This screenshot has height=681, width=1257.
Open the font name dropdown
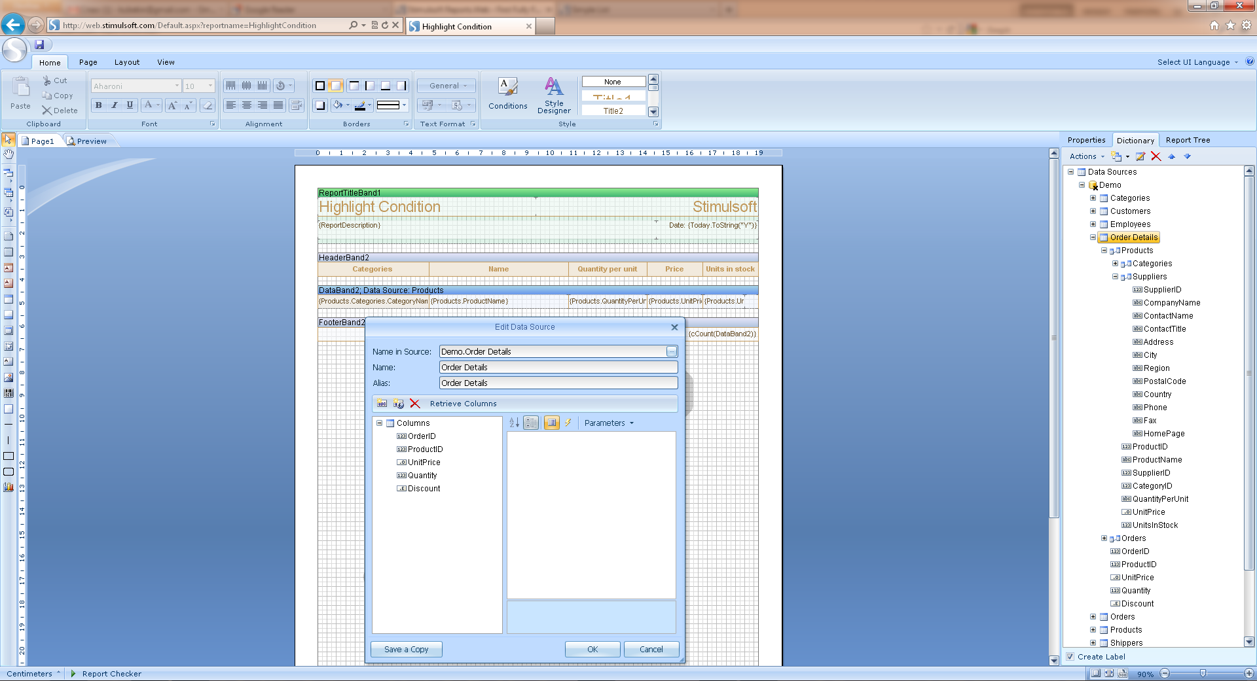tap(177, 86)
